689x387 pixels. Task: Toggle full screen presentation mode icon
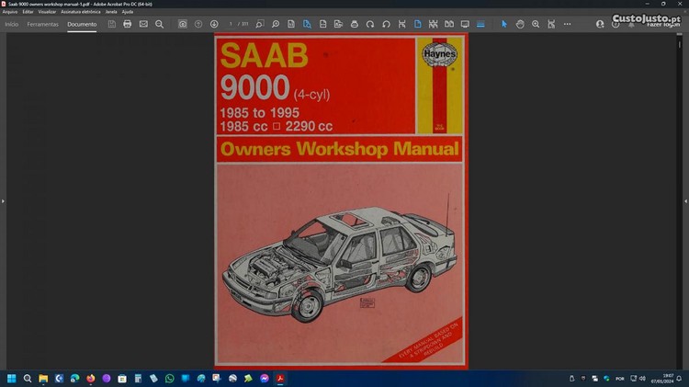(x=465, y=24)
